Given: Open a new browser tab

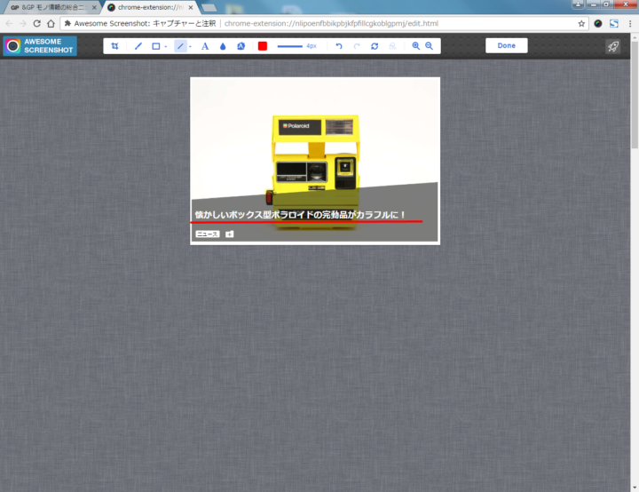Looking at the screenshot, I should point(209,8).
